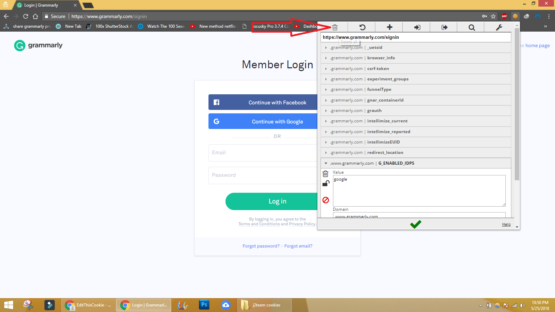Open the New method netflix bookmark

tap(213, 26)
